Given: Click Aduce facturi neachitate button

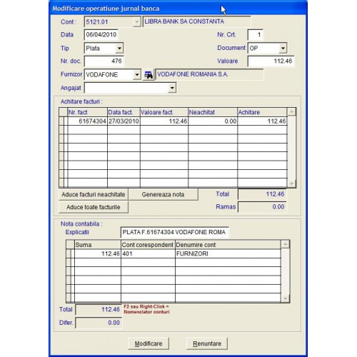Looking at the screenshot, I should [94, 194].
